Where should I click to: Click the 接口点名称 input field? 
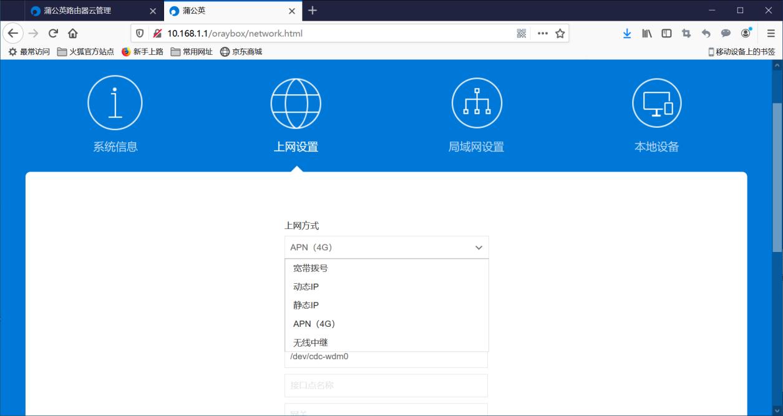point(386,385)
